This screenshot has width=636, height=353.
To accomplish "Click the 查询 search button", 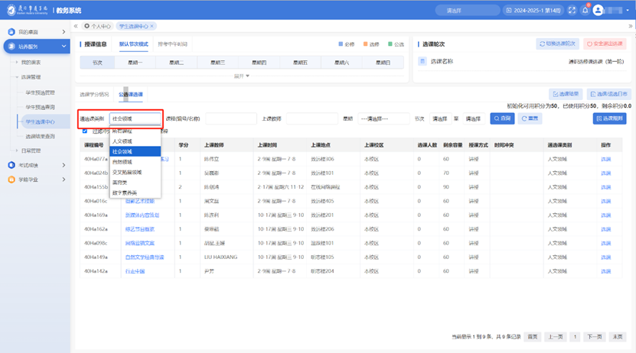I will [503, 118].
